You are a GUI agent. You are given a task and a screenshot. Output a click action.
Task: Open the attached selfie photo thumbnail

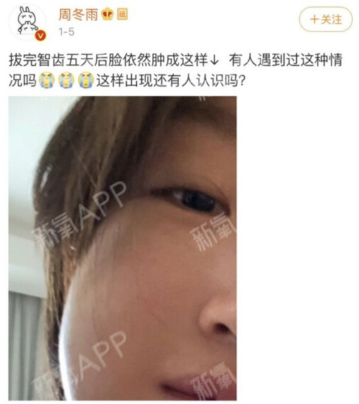click(123, 248)
